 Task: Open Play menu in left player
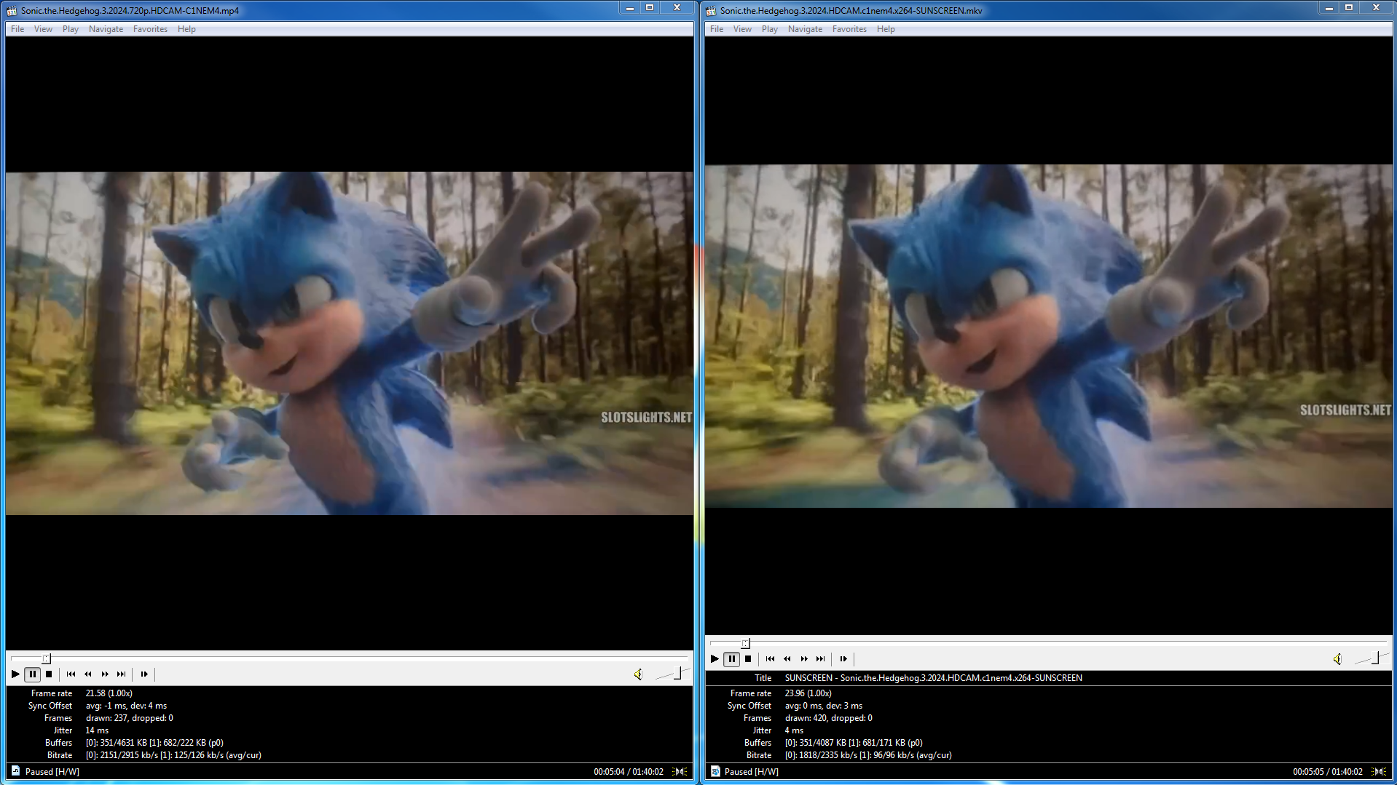(71, 29)
